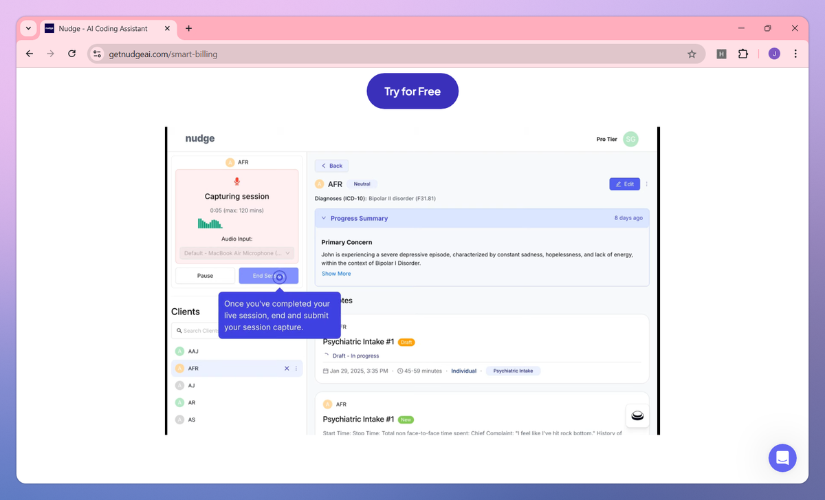This screenshot has height=500, width=825.
Task: Open the chat support widget
Action: (782, 457)
